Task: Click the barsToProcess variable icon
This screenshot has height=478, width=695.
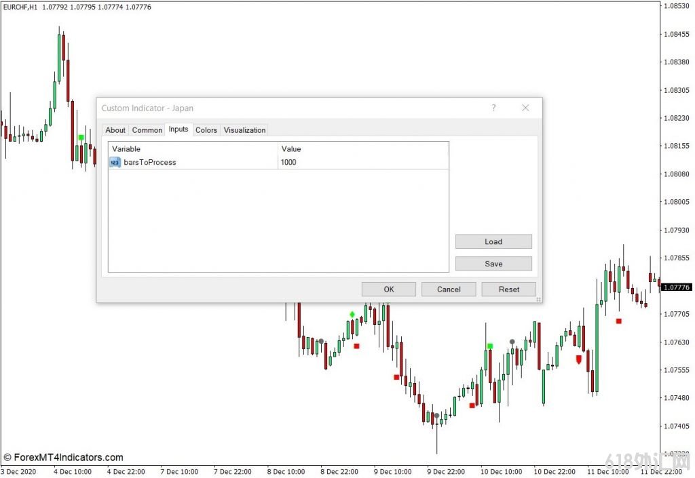Action: point(115,162)
